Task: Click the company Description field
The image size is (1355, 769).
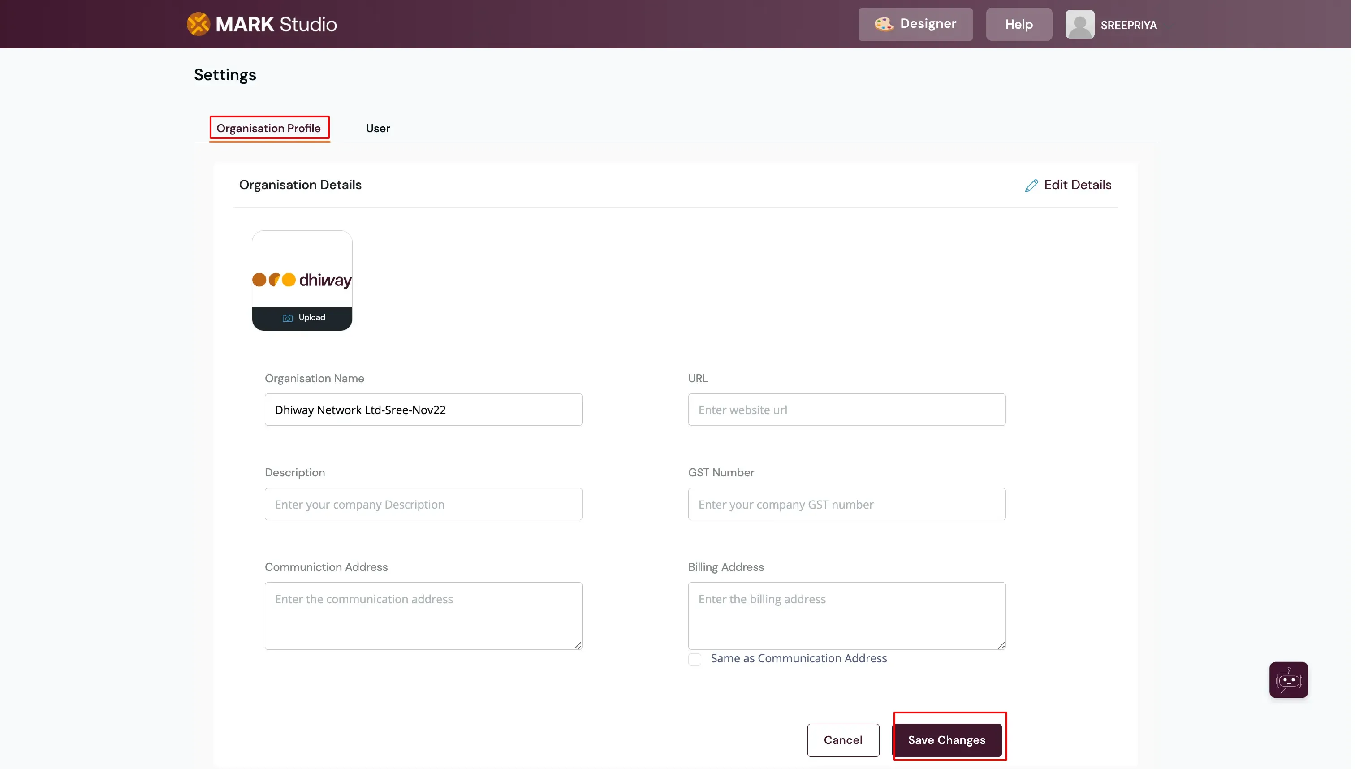Action: [x=423, y=505]
